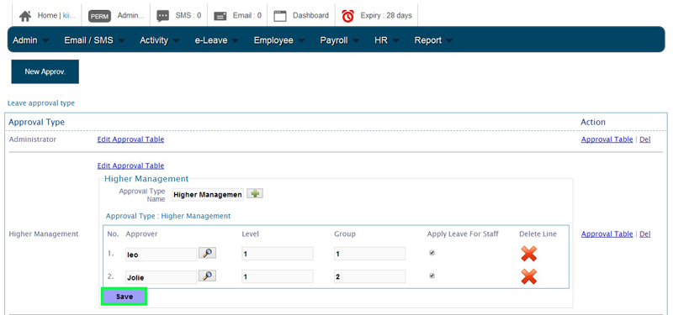Expand the Admin dropdown menu
This screenshot has height=315, width=673.
(x=30, y=40)
